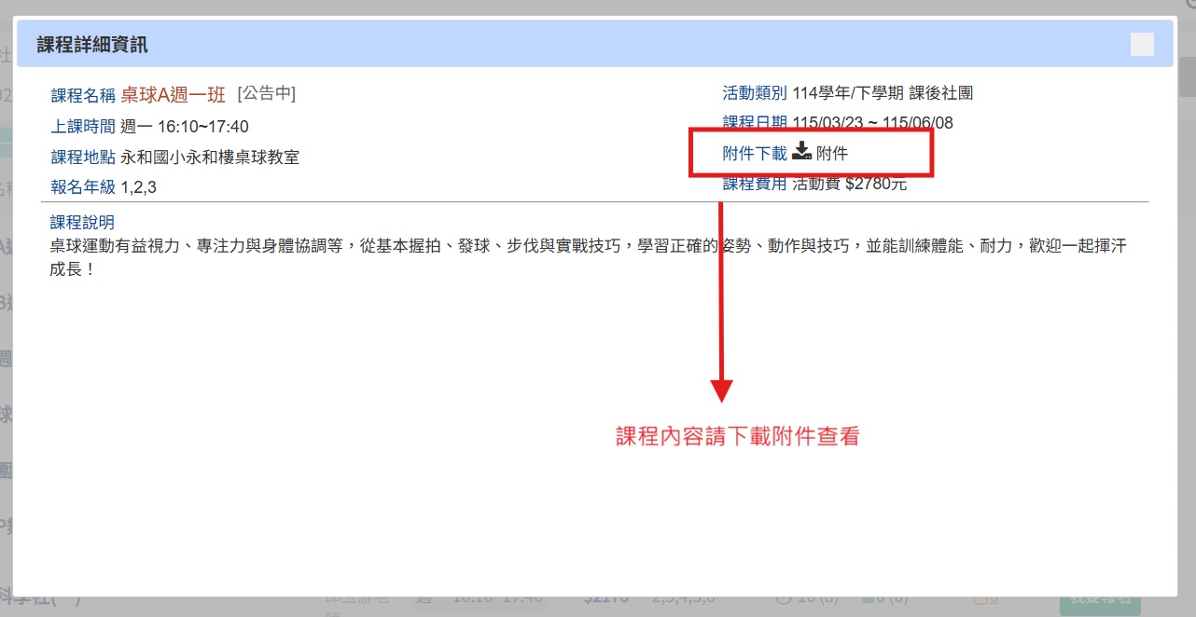Click the fee amount 活動費 $2780元
This screenshot has width=1196, height=617.
(x=849, y=184)
